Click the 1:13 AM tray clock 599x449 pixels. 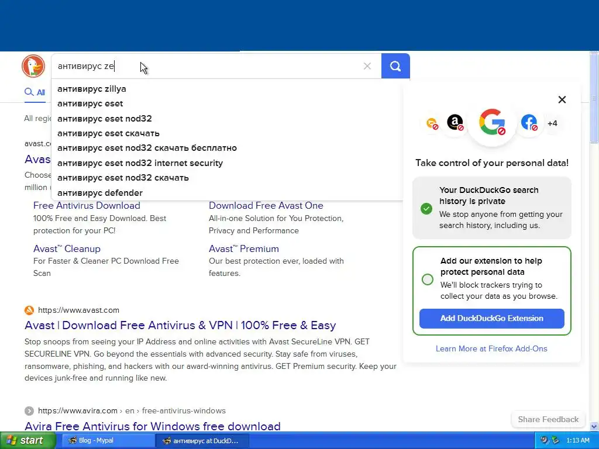click(x=577, y=440)
